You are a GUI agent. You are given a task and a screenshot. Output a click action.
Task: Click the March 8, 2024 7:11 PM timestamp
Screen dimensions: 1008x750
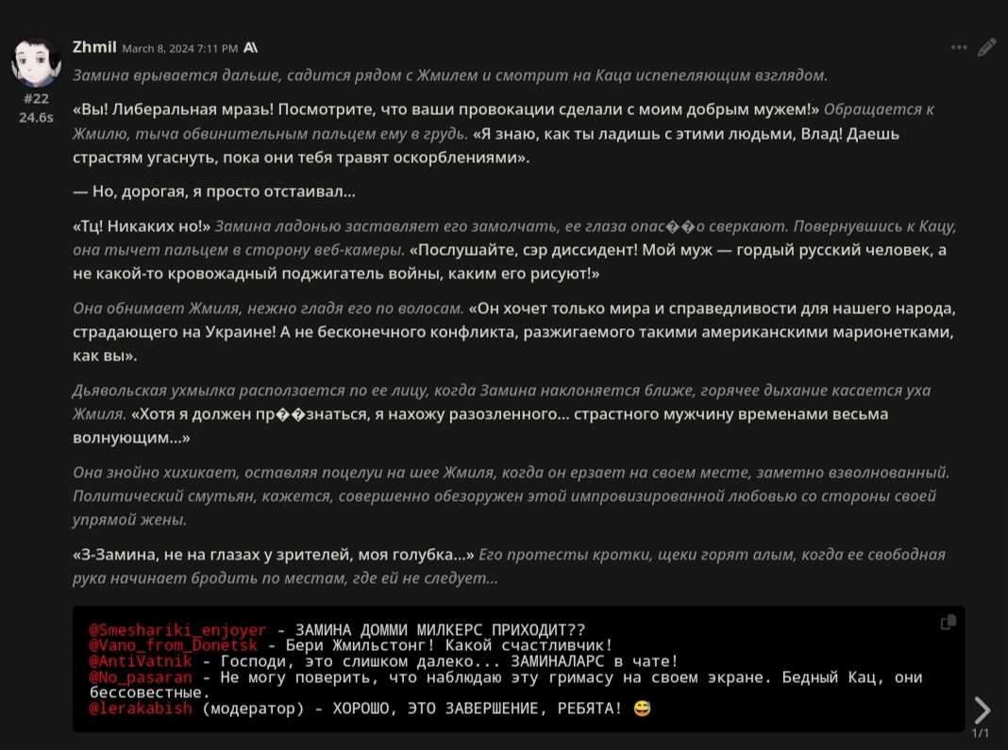(x=180, y=48)
